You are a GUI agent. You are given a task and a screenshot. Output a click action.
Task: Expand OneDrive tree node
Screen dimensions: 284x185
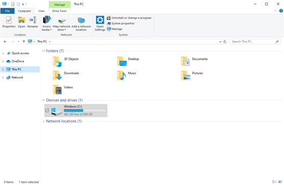point(3,61)
